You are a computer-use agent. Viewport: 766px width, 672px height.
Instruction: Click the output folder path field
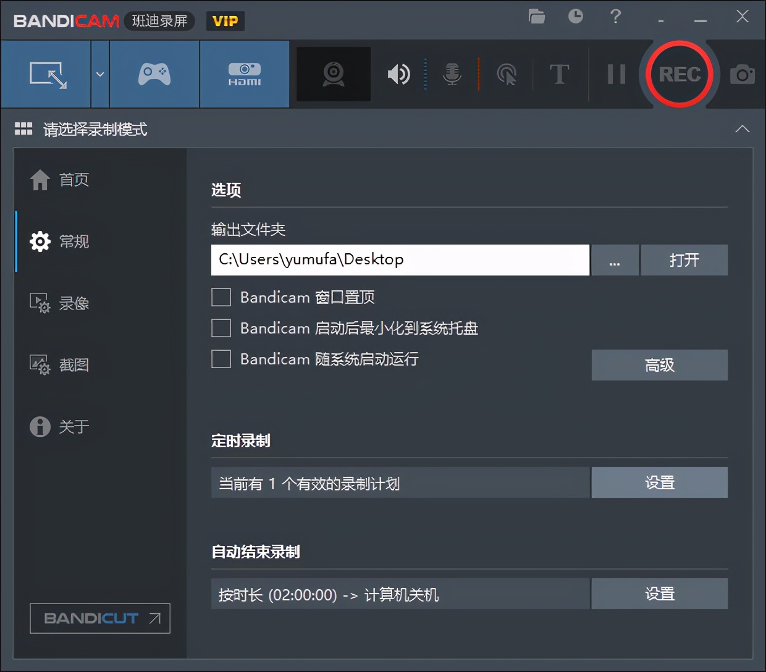400,260
